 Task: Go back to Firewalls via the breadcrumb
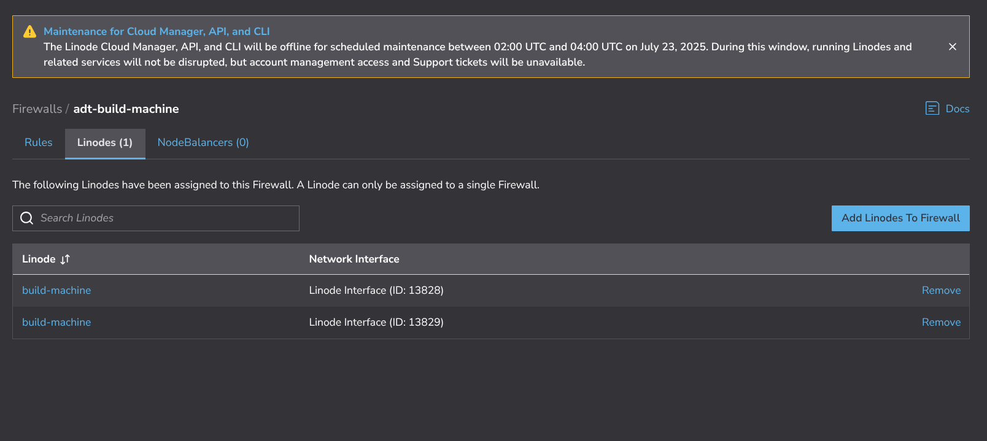click(37, 109)
